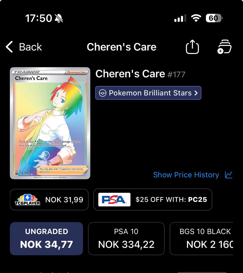Tap the Pokeball icon in set badge
Screen dimensions: 243x273
click(102, 93)
